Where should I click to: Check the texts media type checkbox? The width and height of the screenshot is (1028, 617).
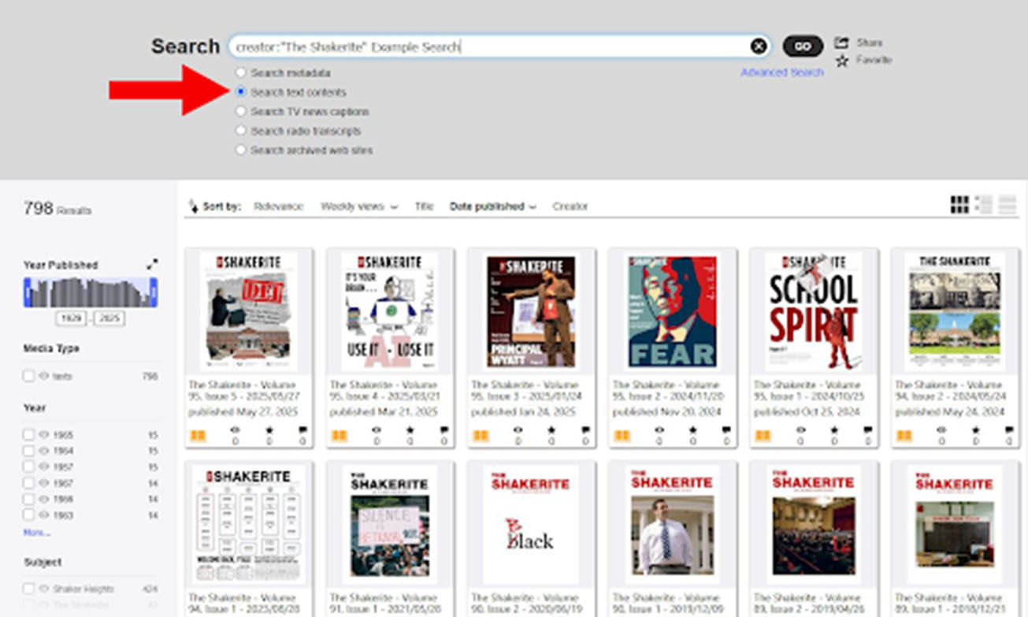tap(28, 376)
